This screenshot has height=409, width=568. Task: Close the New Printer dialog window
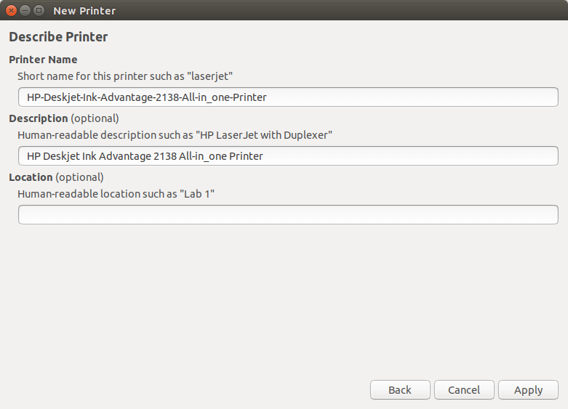[11, 10]
